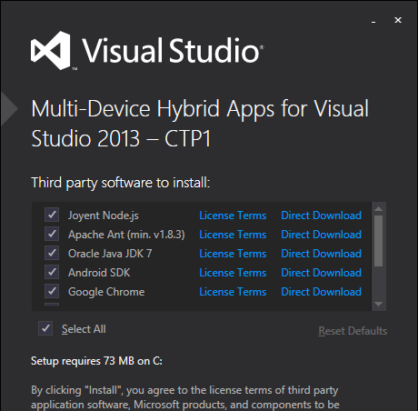Click the 'Oracle Java JDK 7' entry text
This screenshot has height=411, width=418.
pos(110,254)
